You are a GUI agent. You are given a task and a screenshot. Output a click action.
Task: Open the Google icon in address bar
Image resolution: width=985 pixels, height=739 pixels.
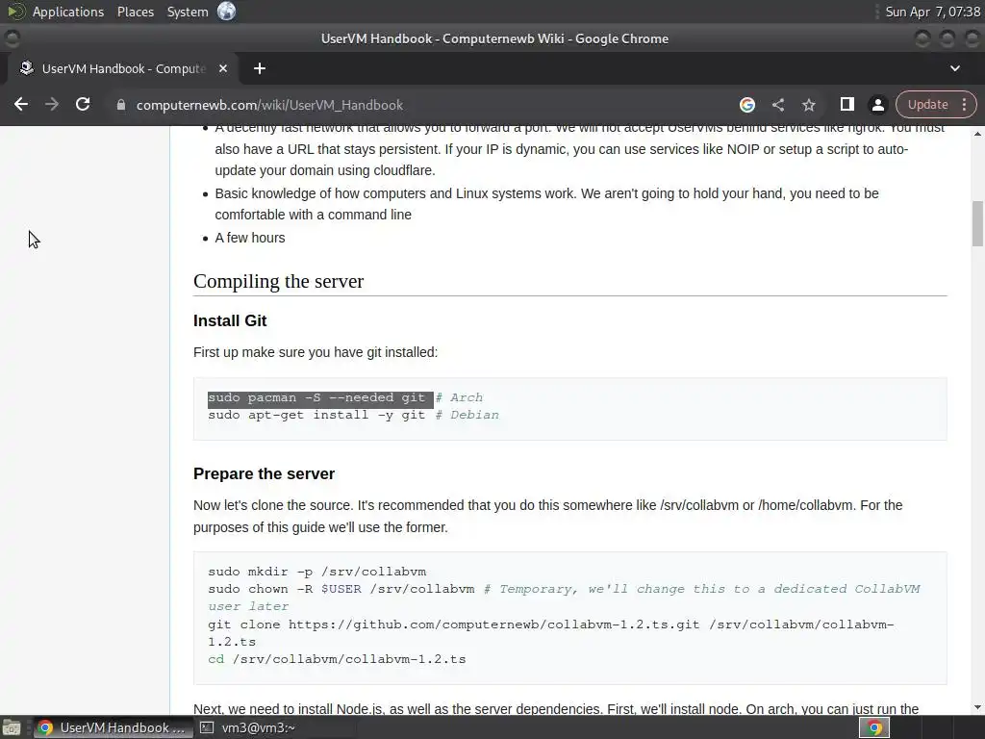pyautogui.click(x=746, y=105)
